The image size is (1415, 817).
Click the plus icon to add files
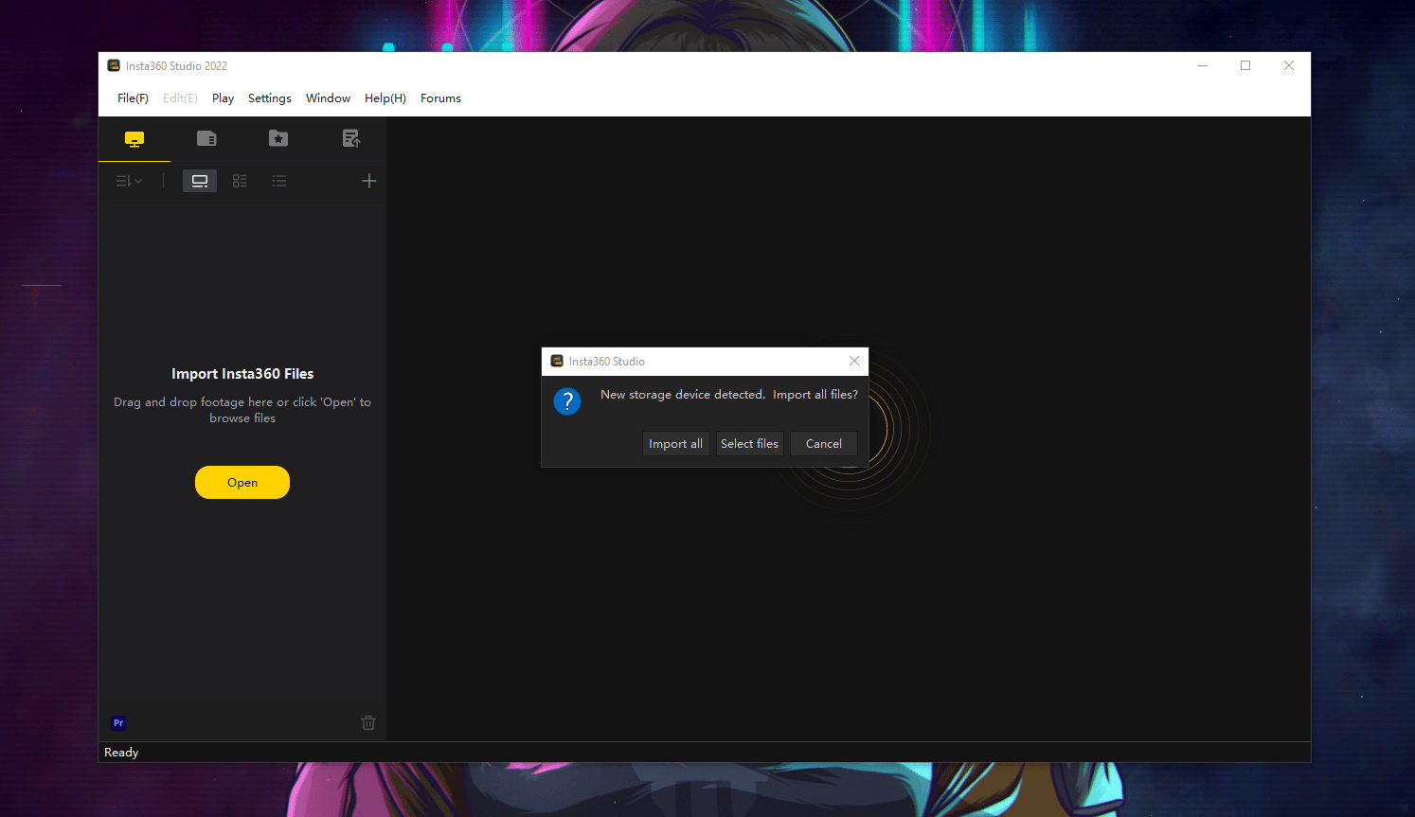click(369, 181)
